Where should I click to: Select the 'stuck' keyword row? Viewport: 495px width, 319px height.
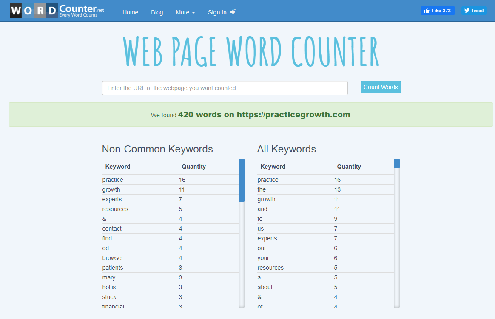pos(170,297)
